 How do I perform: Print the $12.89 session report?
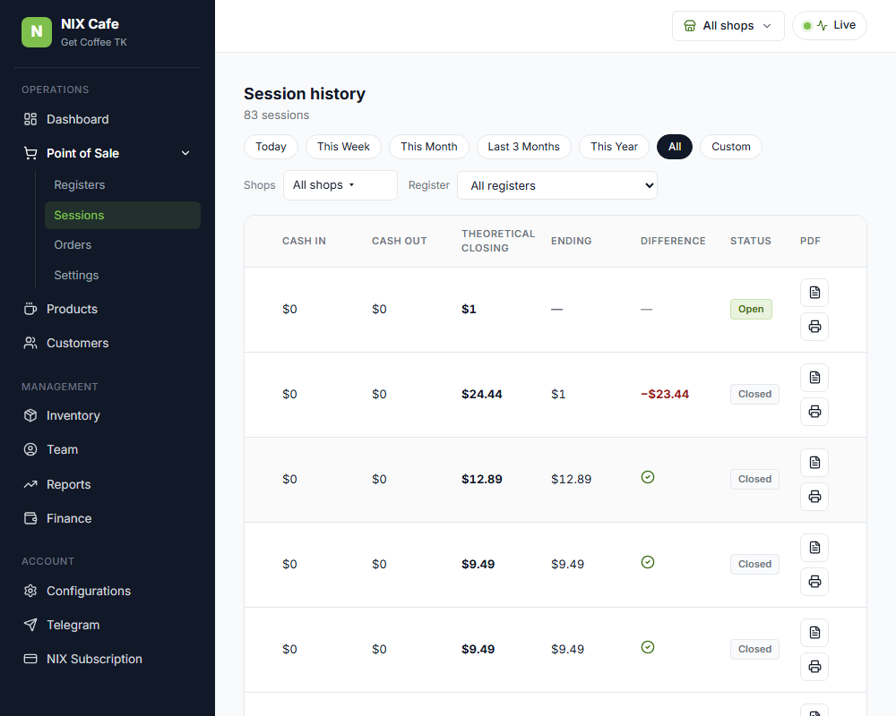tap(814, 497)
